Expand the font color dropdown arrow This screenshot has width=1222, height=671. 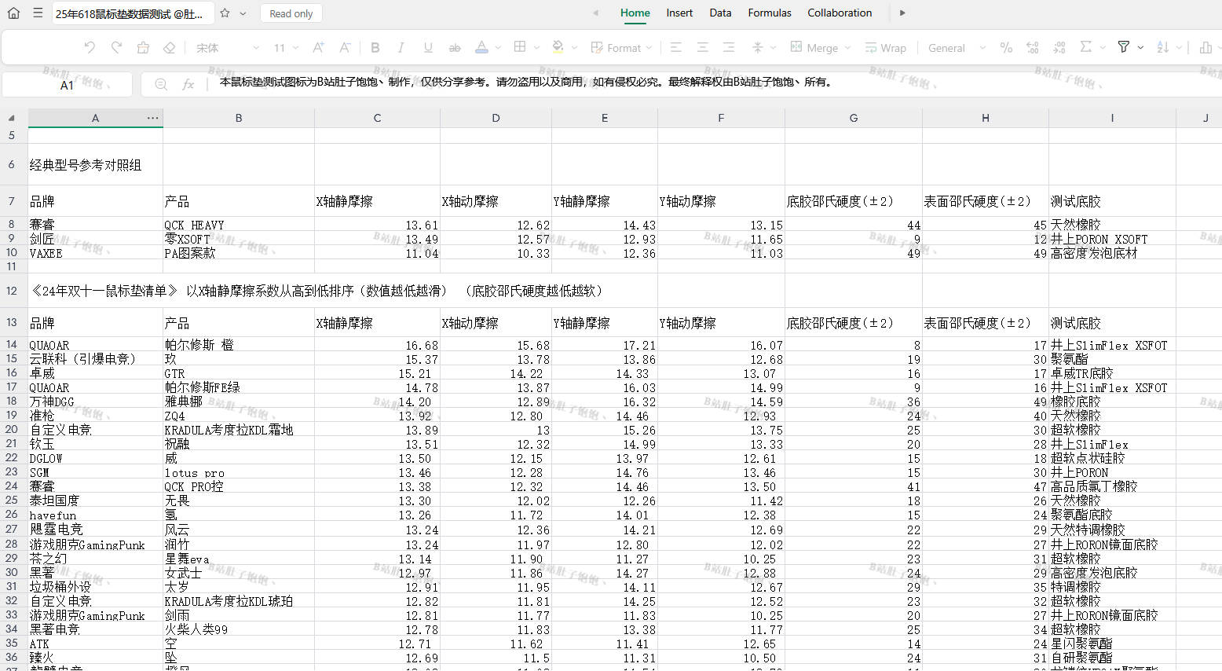coord(498,48)
